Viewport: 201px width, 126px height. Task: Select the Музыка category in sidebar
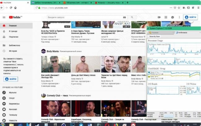[x=13, y=92]
